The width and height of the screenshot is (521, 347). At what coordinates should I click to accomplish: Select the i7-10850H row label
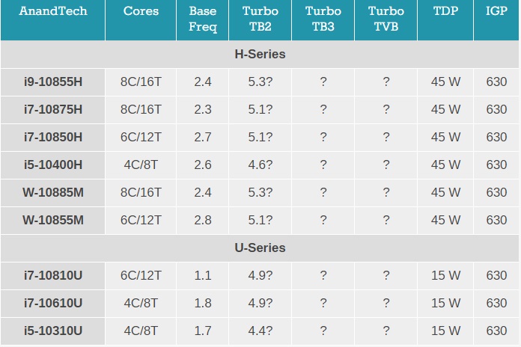[52, 137]
